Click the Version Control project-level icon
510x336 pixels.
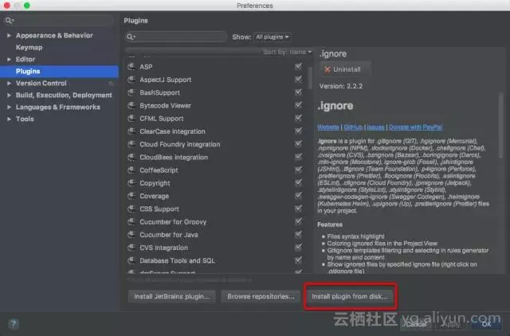point(112,84)
